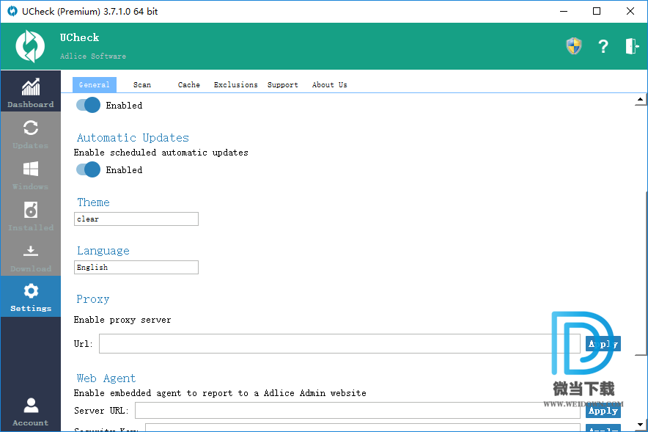Click the scrollbar down arrow
Viewport: 648px width, 432px height.
(640, 424)
